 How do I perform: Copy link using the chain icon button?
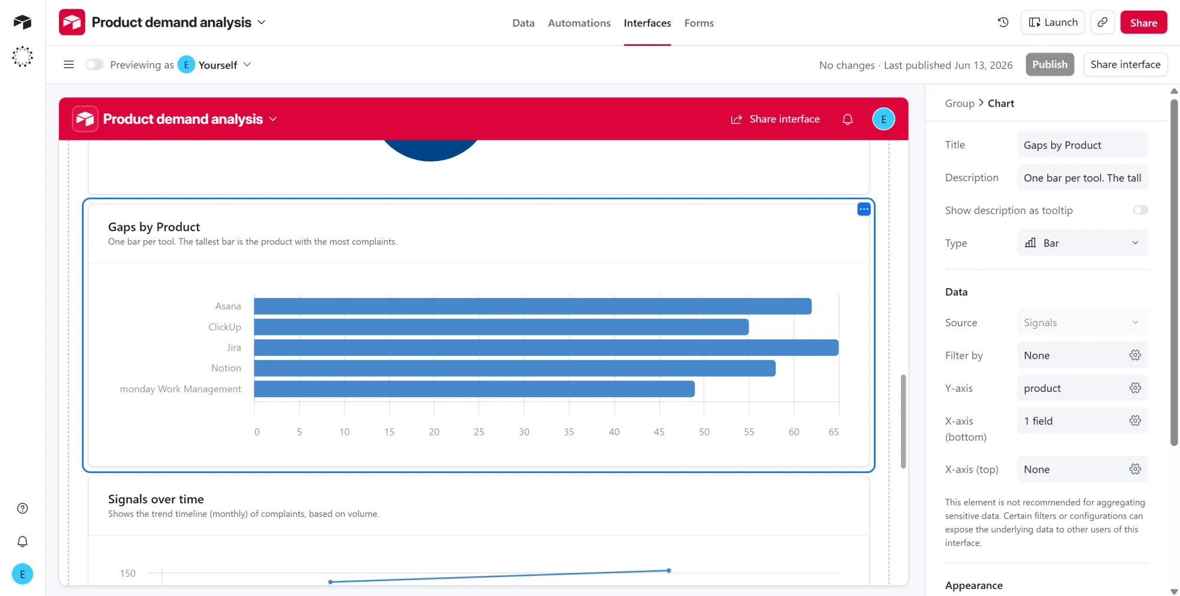click(1102, 22)
